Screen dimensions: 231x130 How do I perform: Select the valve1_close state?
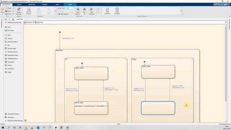click(x=91, y=73)
